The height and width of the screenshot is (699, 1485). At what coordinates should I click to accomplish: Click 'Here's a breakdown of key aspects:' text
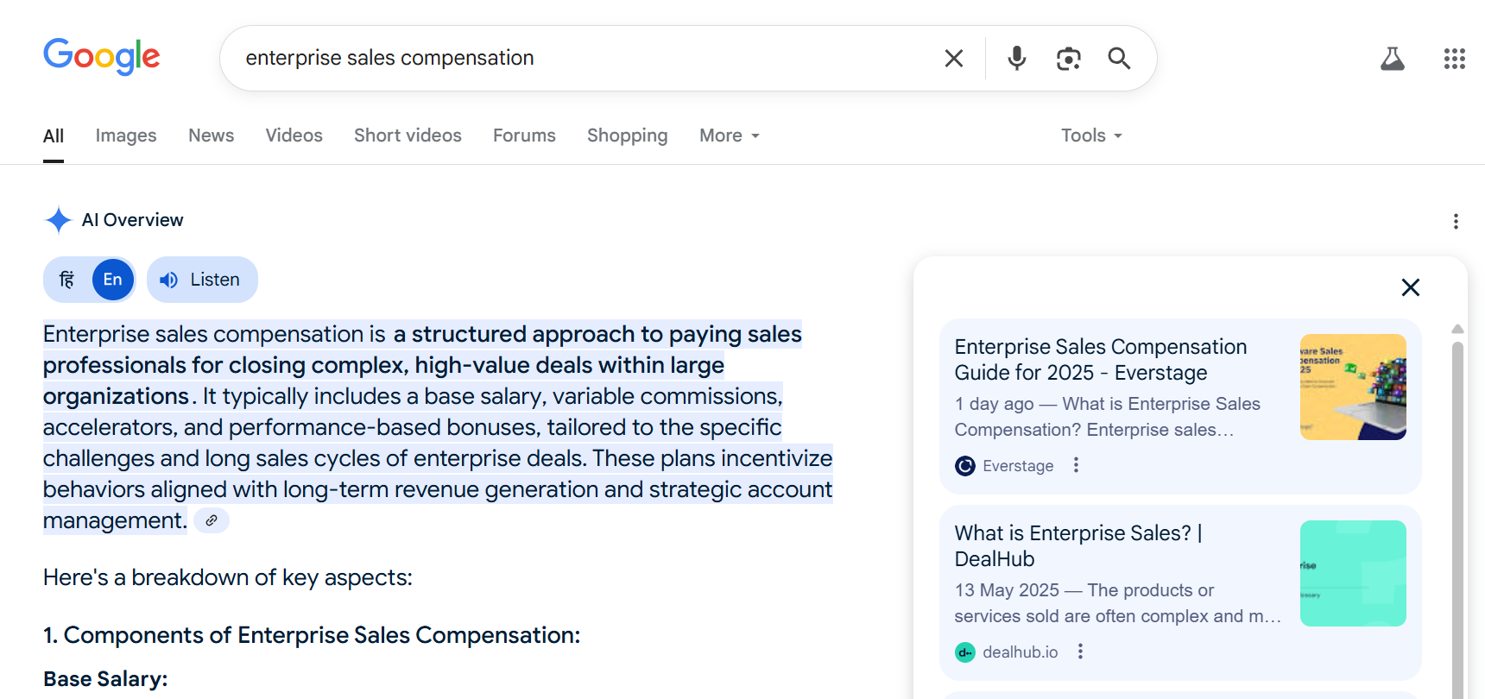click(228, 577)
